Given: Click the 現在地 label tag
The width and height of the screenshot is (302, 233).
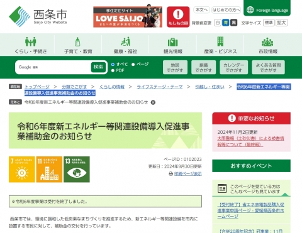Looking at the screenshot, I should pos(15,87).
